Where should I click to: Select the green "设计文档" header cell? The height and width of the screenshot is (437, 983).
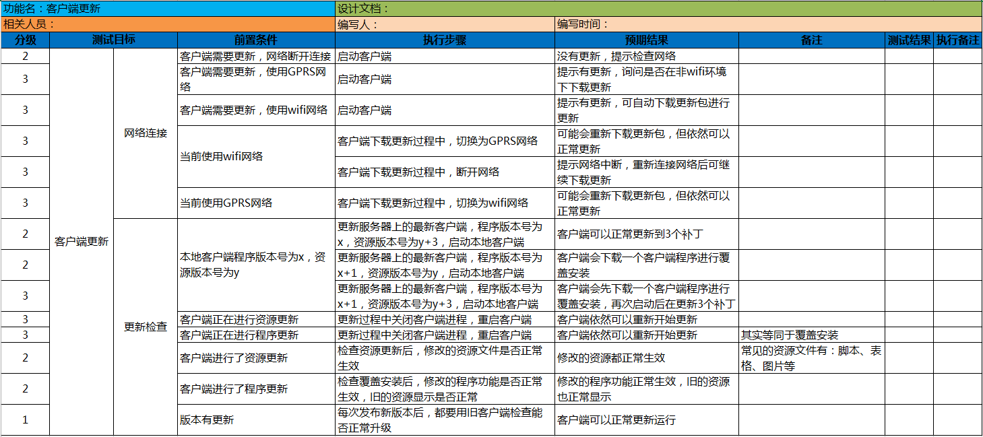click(x=658, y=9)
